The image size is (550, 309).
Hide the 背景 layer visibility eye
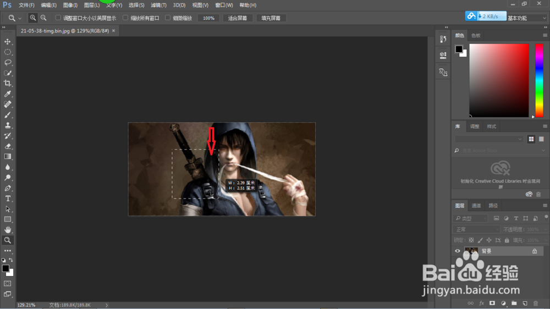coord(458,251)
